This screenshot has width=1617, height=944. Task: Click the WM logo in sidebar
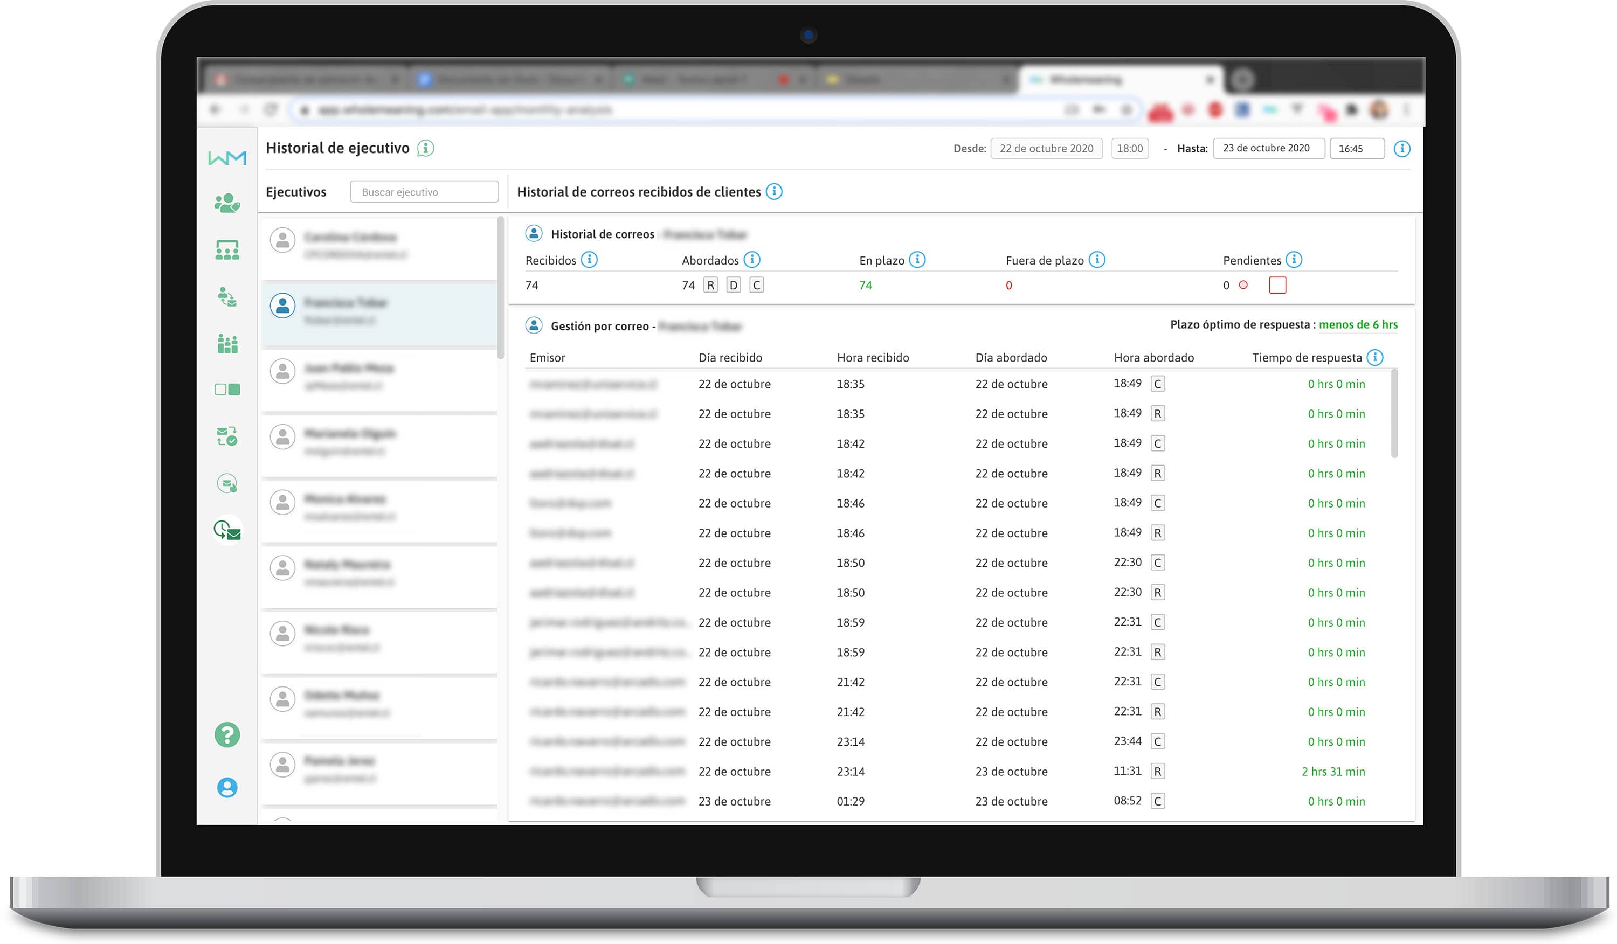[227, 158]
